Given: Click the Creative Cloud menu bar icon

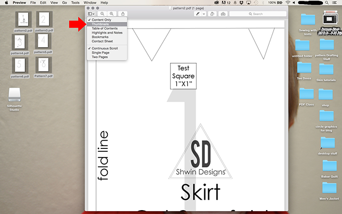Looking at the screenshot, I should point(217,3).
